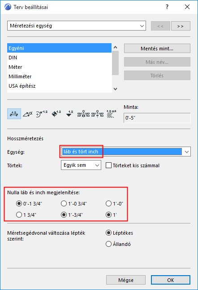Click the unit list scrollbar thumb
Viewport: 198px width, 290px height.
[116, 63]
